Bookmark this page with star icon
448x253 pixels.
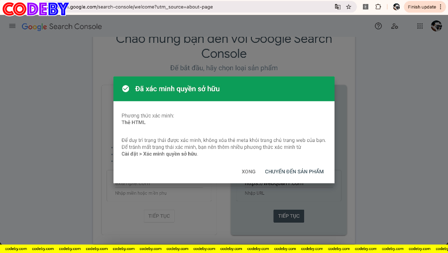348,7
